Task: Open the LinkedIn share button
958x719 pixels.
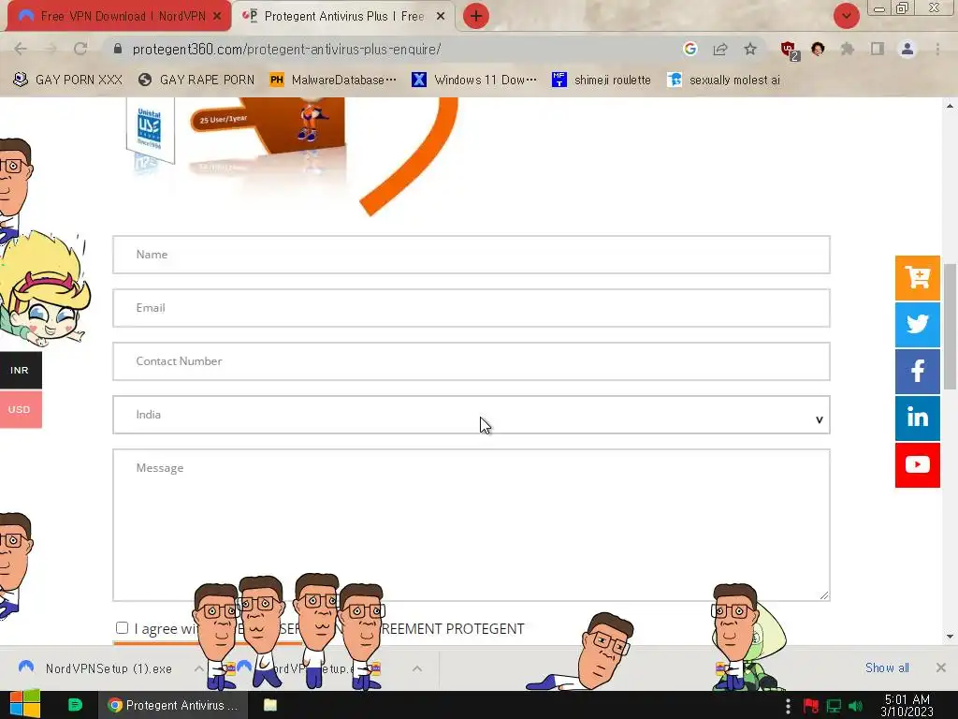Action: pyautogui.click(x=917, y=418)
